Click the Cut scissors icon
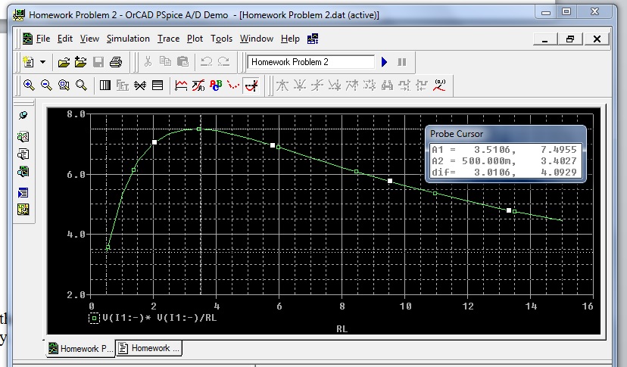 [x=148, y=61]
